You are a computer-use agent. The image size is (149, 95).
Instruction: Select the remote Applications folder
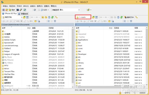(x=83, y=40)
